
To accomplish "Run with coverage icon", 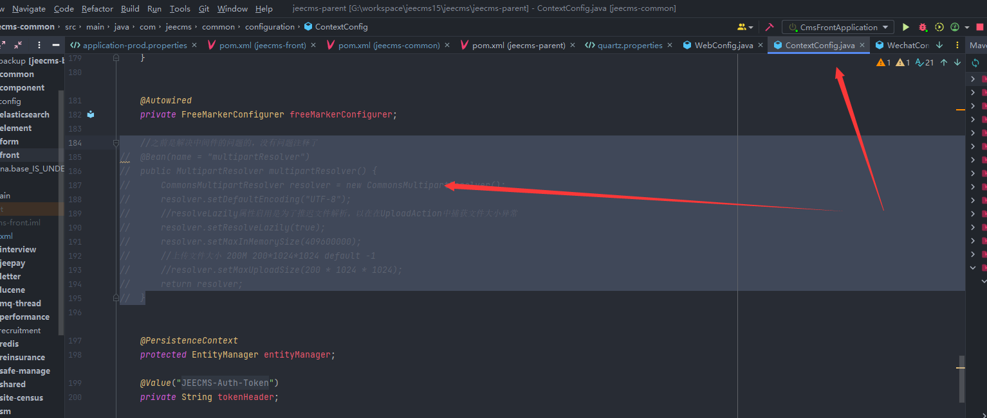I will (939, 27).
